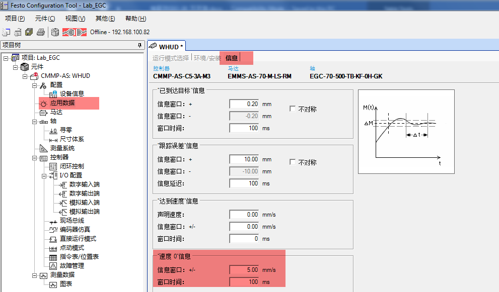499x292 pixels.
Task: Open the 项目(P) menu
Action: click(15, 19)
